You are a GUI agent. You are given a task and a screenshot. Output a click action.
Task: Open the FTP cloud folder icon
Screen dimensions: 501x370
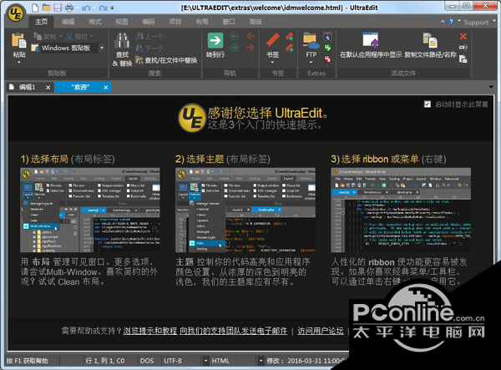point(311,41)
